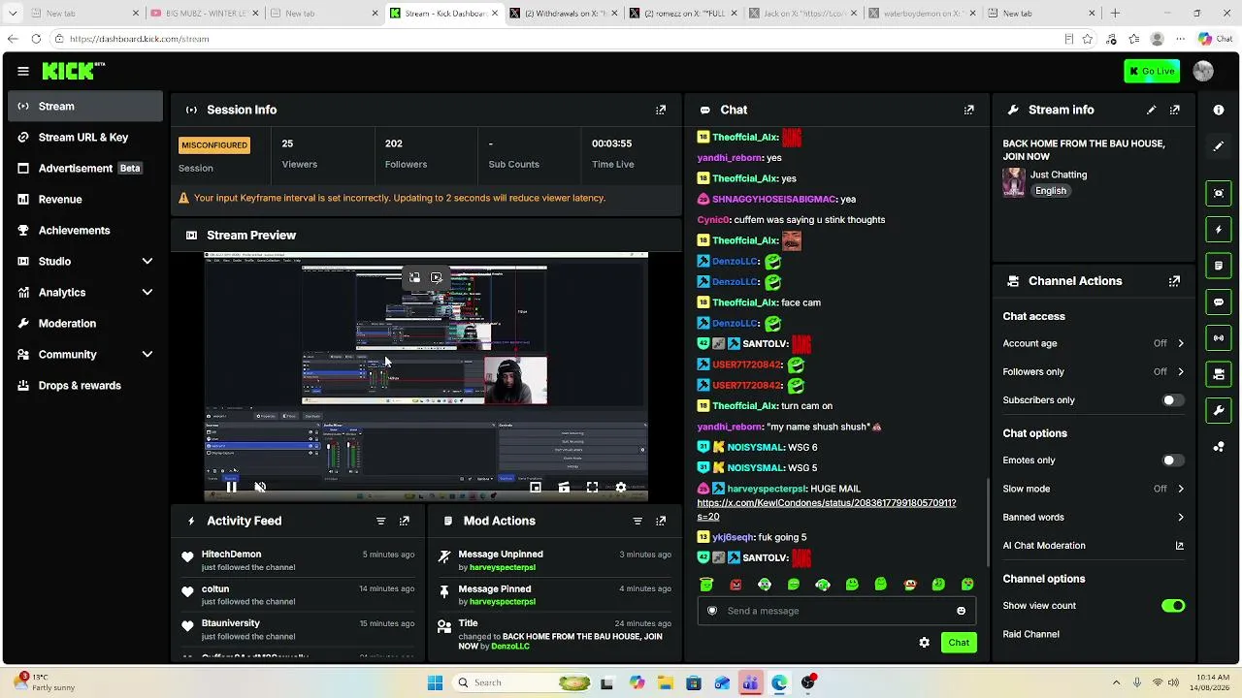The height and width of the screenshot is (698, 1242).
Task: Open Banned words settings
Action: point(1094,518)
